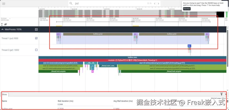Collapse the details panel with chevron
Screen dimensions: 229x110
[x=226, y=94]
